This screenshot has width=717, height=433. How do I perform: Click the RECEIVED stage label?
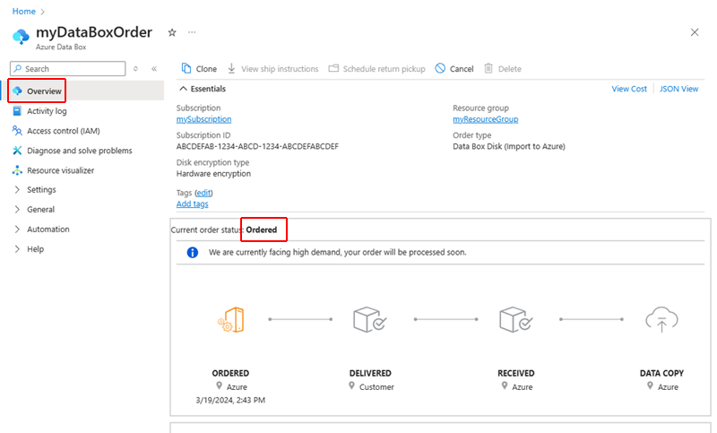click(516, 373)
